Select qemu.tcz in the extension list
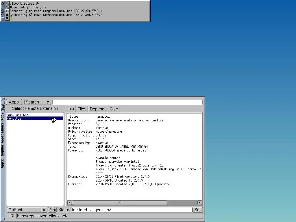 pos(35,119)
